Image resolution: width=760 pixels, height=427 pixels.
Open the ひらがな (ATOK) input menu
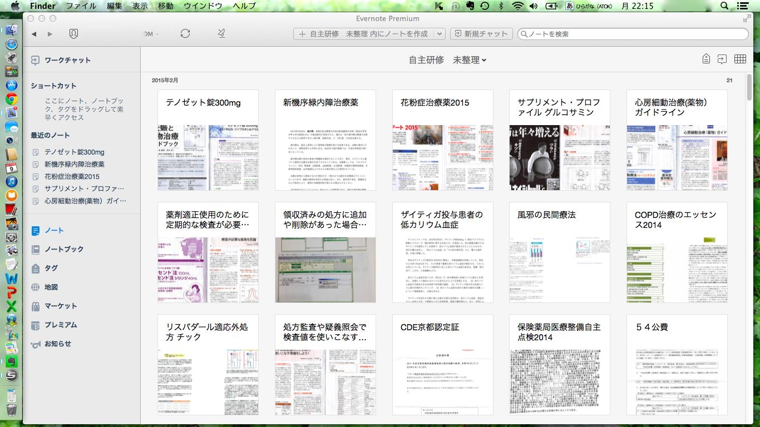pyautogui.click(x=588, y=6)
